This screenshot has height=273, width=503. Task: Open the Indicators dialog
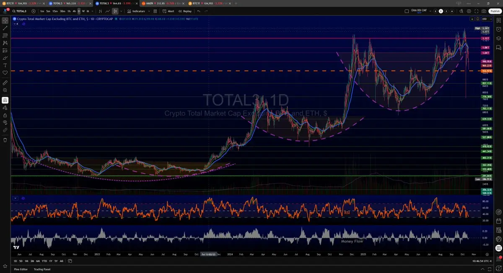coord(136,11)
